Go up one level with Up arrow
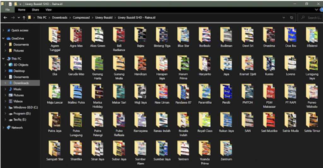 (24, 18)
